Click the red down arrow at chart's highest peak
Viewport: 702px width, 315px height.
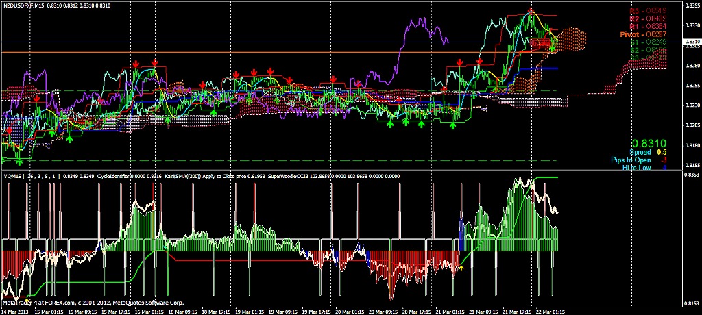pos(531,10)
